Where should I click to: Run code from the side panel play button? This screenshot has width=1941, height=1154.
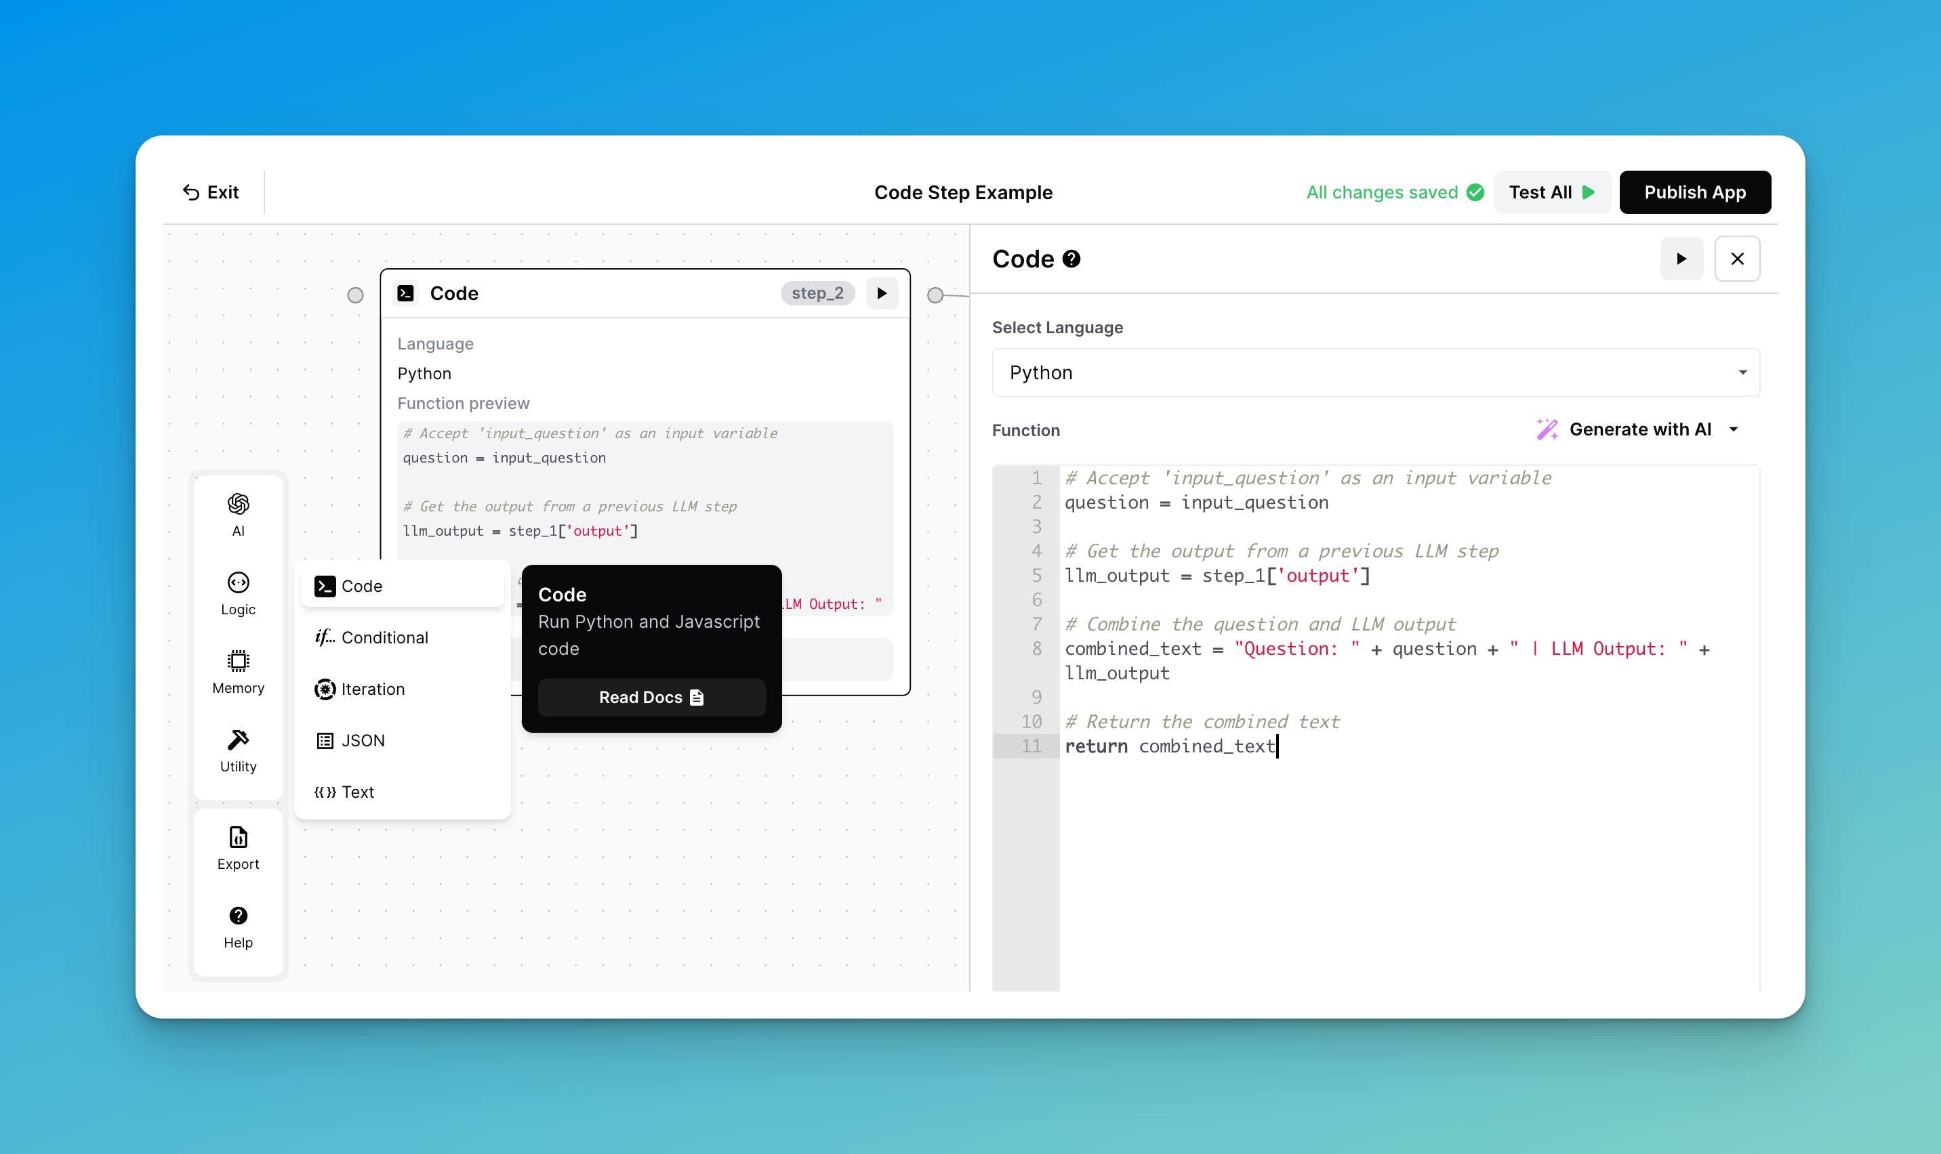point(1681,259)
